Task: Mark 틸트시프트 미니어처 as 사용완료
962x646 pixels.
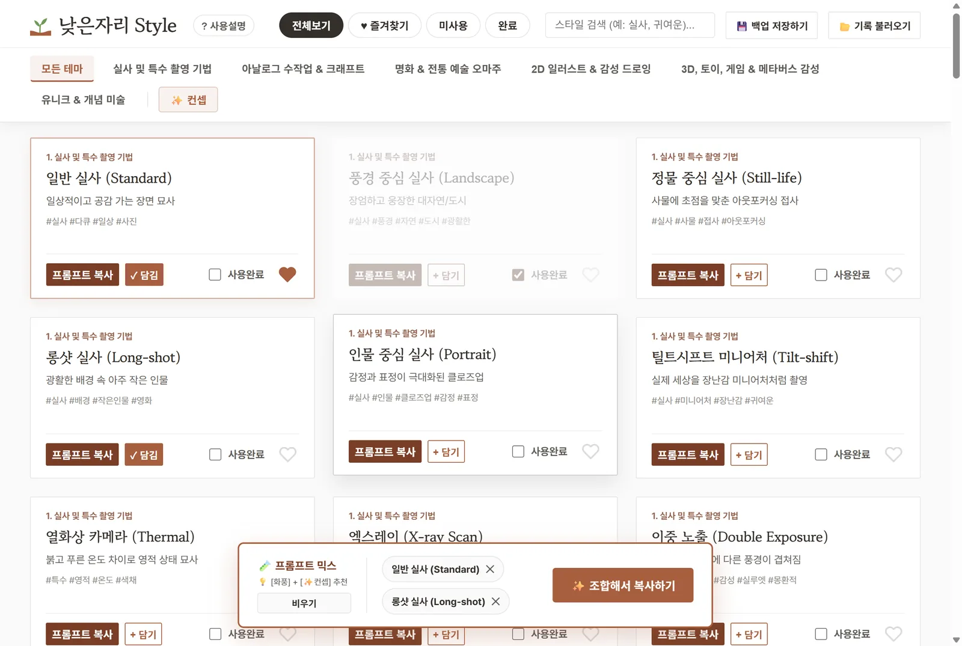Action: [821, 454]
